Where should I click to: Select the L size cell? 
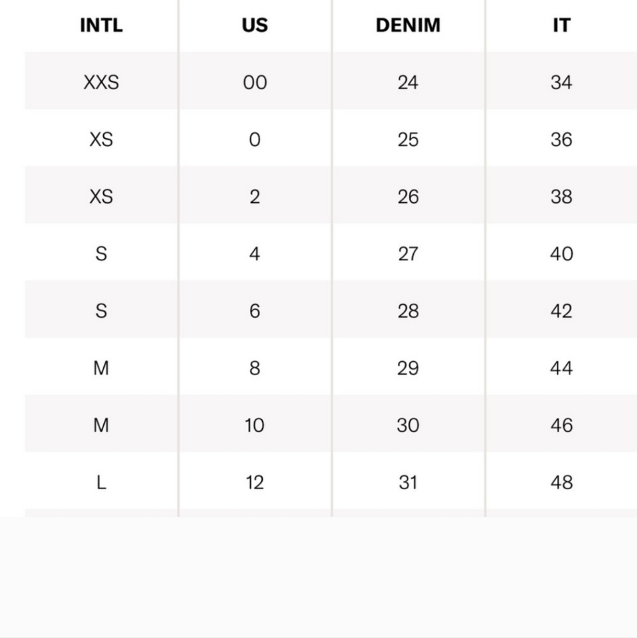pos(101,482)
